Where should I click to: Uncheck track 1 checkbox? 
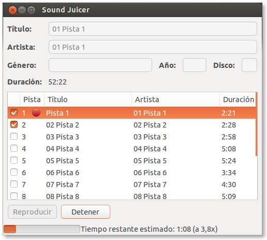point(14,112)
